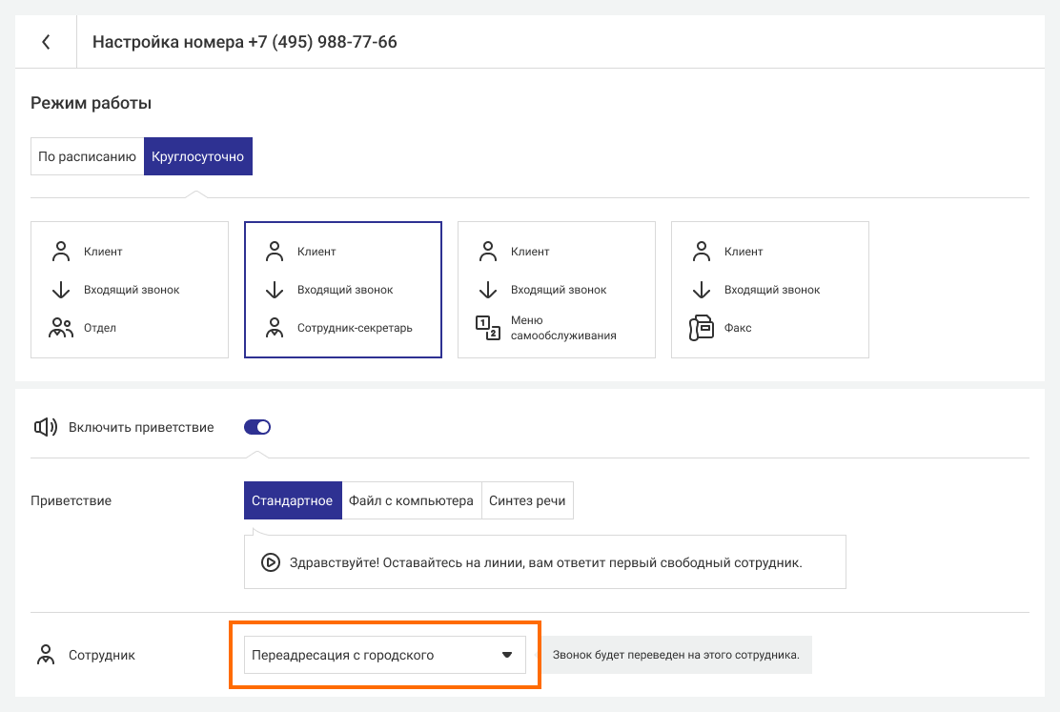Disable the Включить приветствие toggle
1060x712 pixels.
pos(257,427)
